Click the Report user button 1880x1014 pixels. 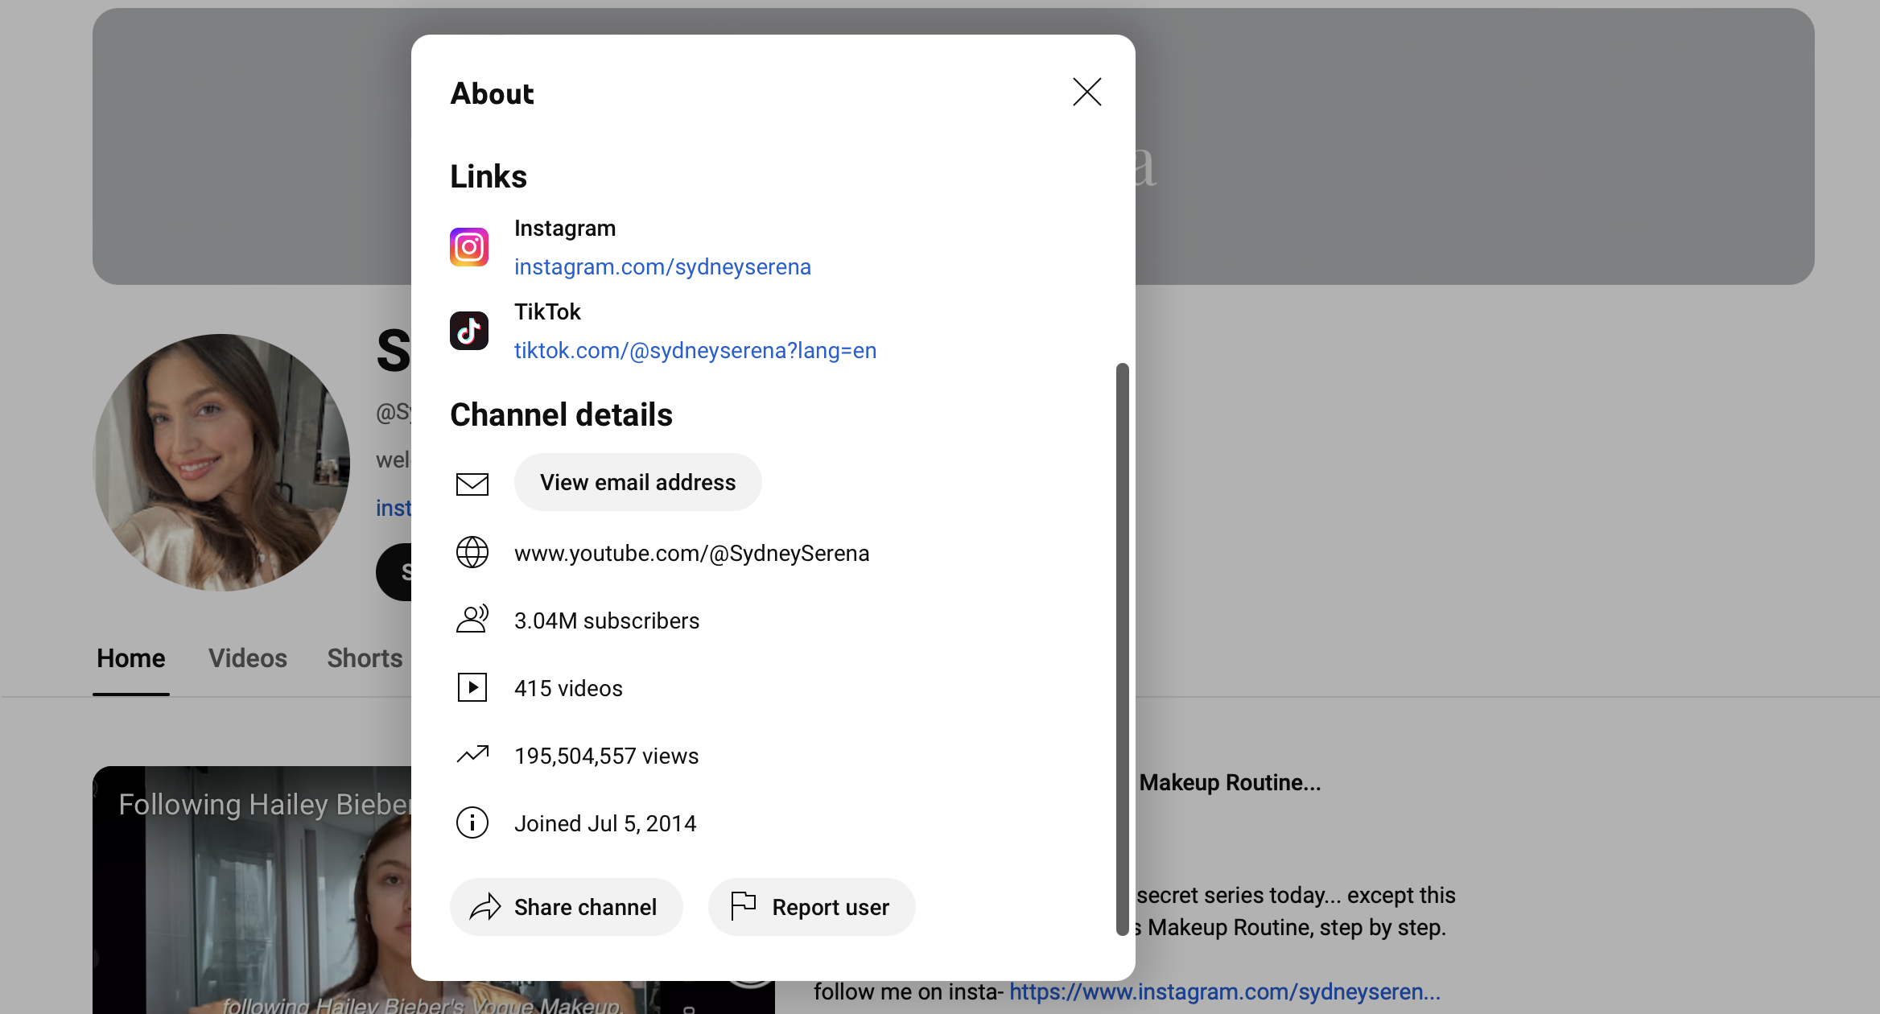pyautogui.click(x=811, y=907)
